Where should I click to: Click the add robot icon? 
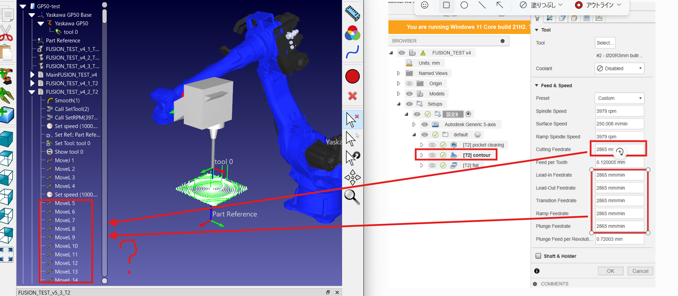click(6, 76)
